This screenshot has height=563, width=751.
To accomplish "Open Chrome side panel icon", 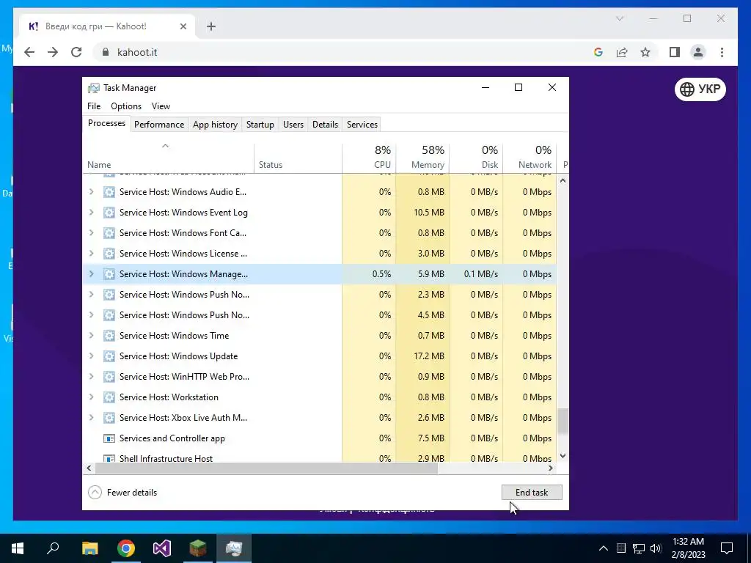I will (675, 52).
